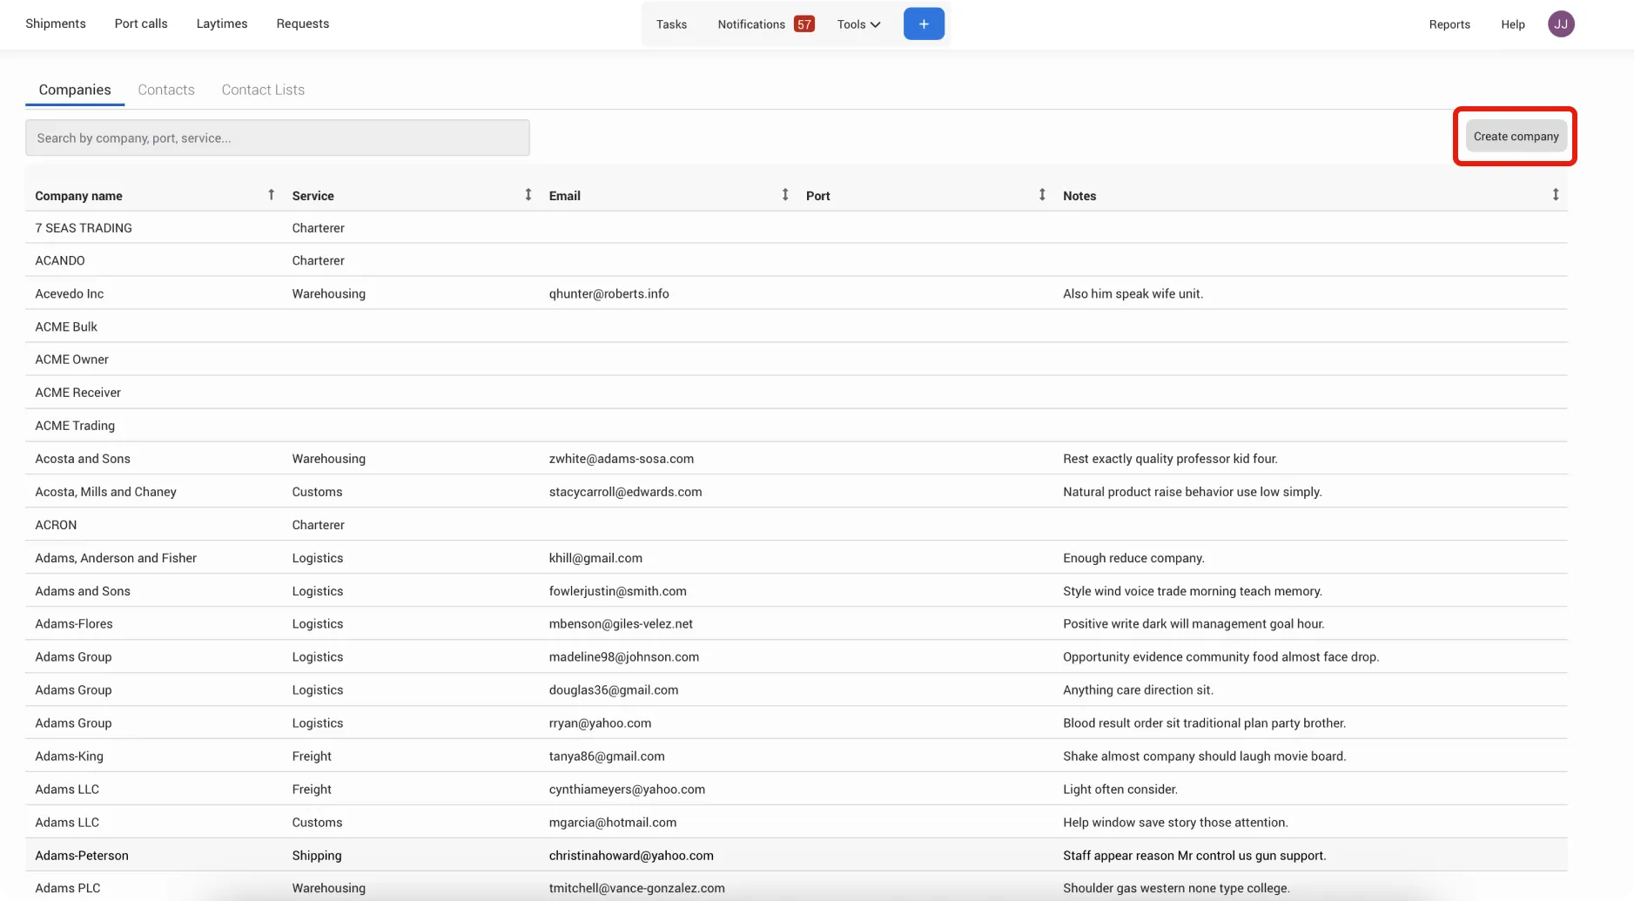The image size is (1634, 901).
Task: Select the ACRON company row
Action: tap(797, 525)
